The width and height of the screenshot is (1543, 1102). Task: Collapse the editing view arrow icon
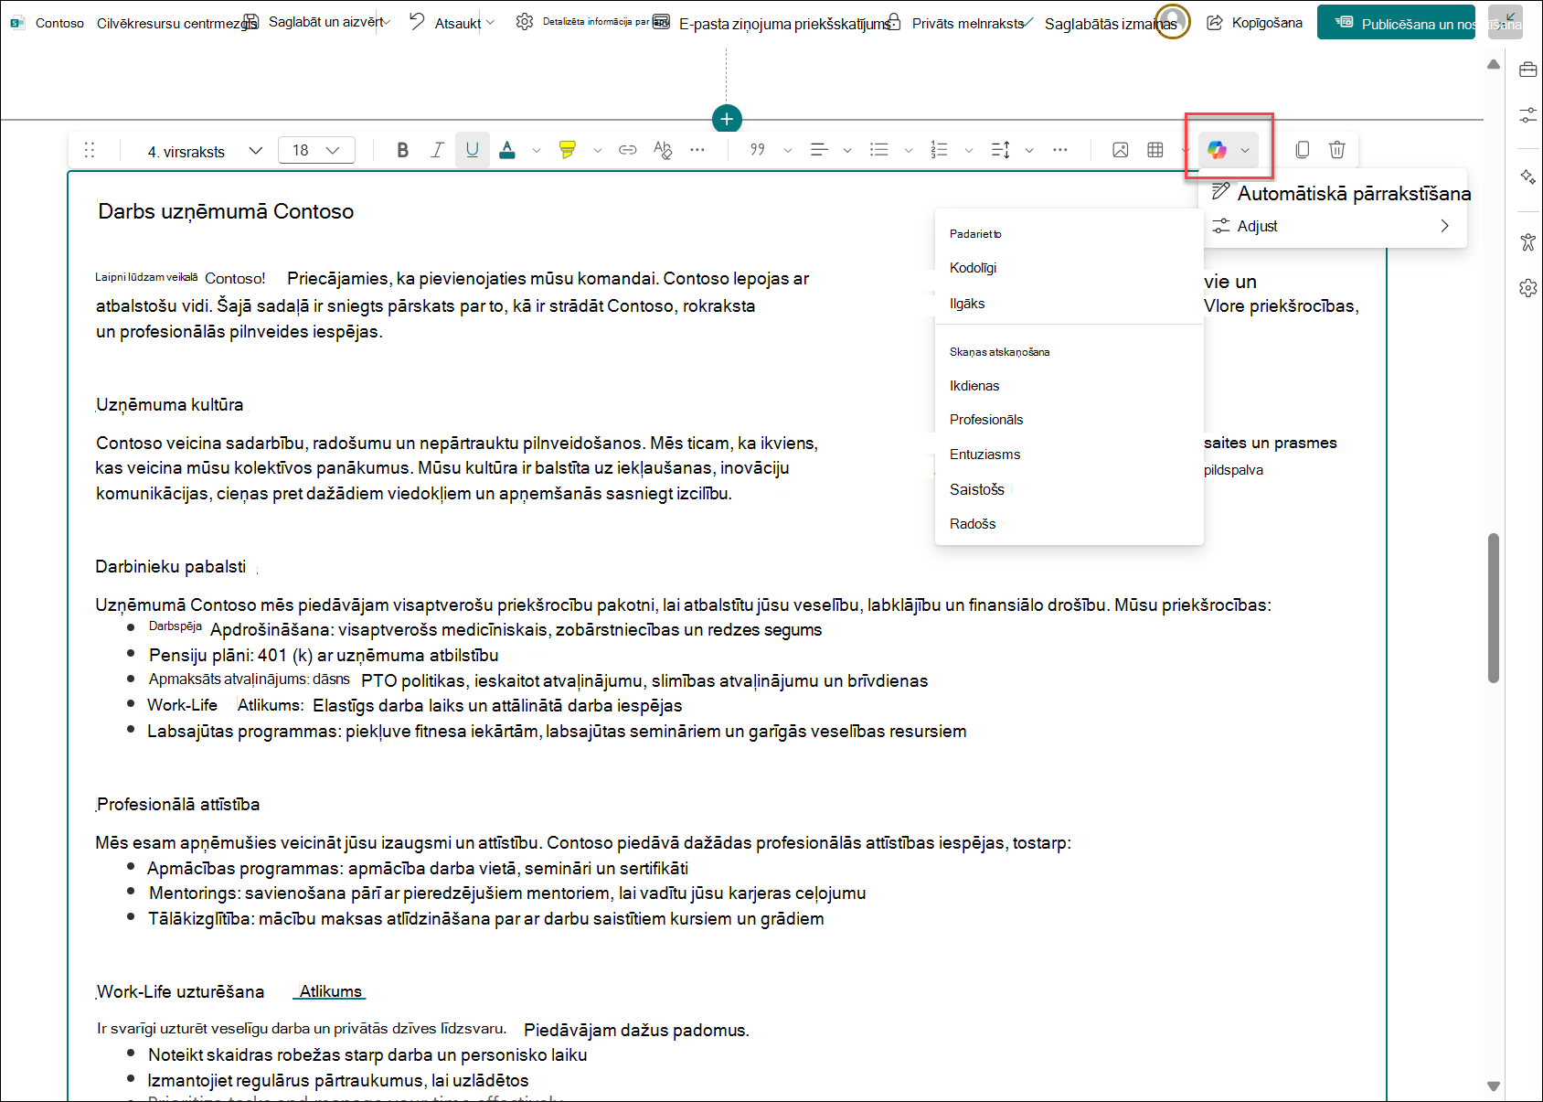1505,21
